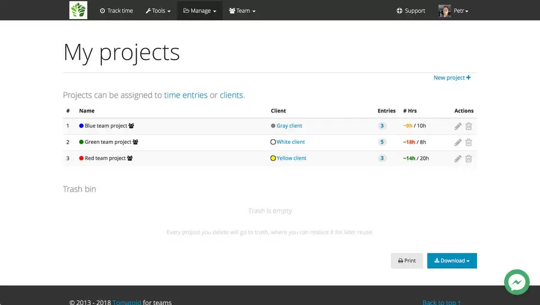Click white circle next to White client
The image size is (540, 305).
pyautogui.click(x=273, y=142)
